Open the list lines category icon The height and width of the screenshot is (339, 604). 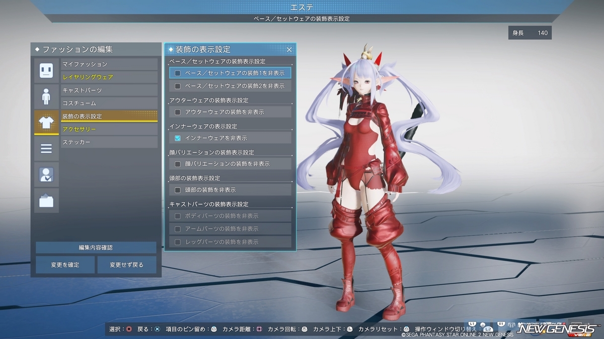tap(46, 149)
